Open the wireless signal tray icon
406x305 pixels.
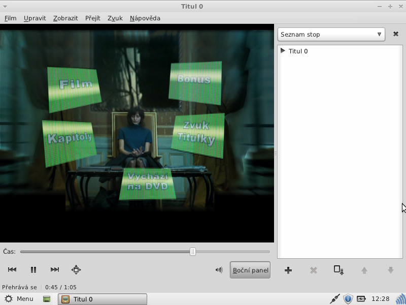tap(401, 299)
